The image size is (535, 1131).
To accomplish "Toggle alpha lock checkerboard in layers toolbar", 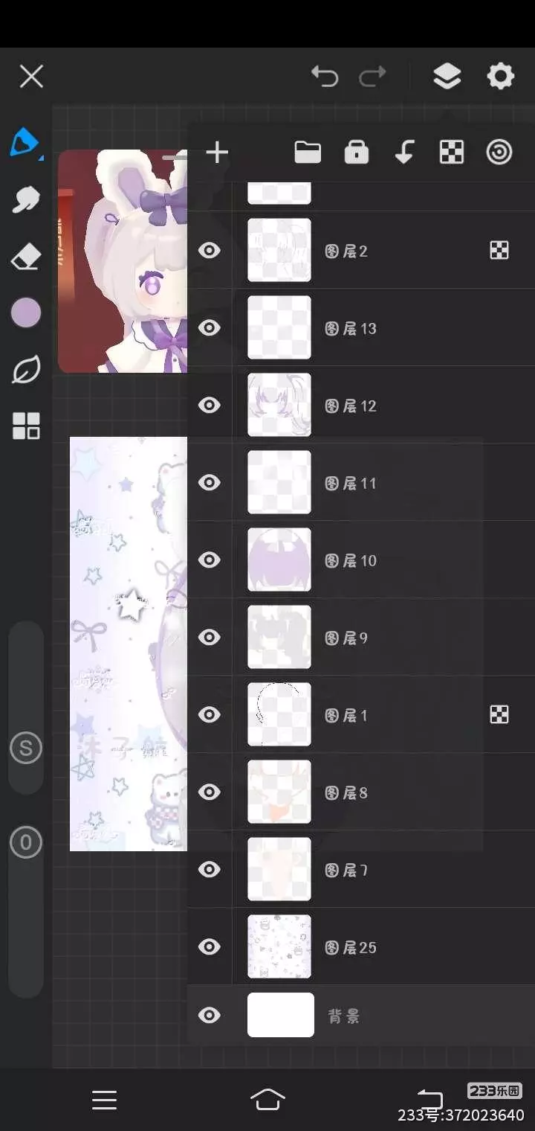I will (x=452, y=153).
